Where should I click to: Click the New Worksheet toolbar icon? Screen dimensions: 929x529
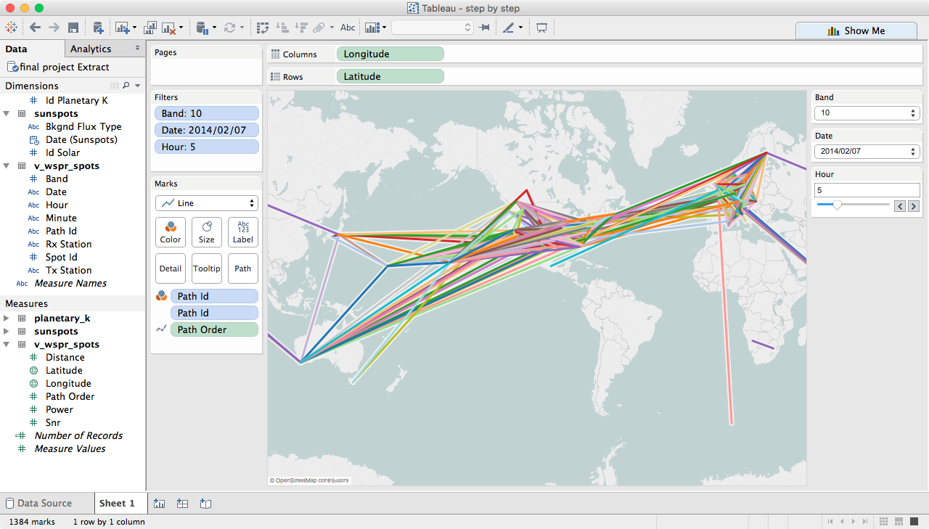point(121,28)
